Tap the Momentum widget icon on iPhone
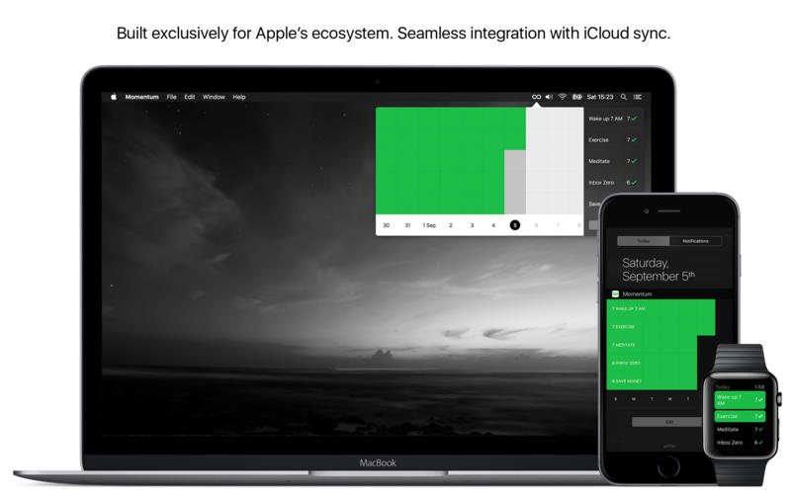Screen dimensions: 791x494 coord(615,293)
